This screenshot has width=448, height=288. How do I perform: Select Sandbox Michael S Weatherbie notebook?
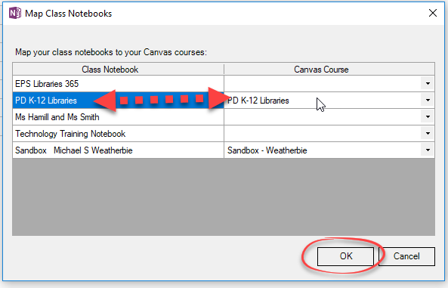click(x=118, y=150)
